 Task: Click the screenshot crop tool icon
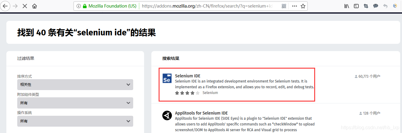(x=366, y=6)
